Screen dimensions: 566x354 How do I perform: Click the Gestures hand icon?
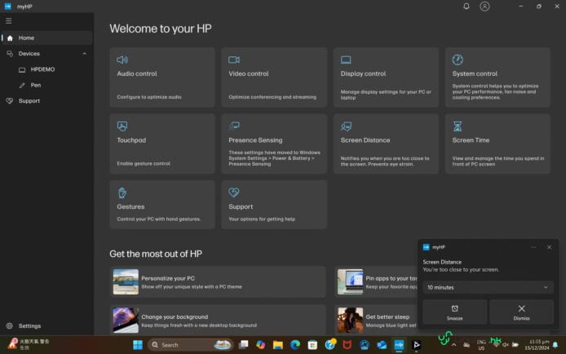[122, 192]
